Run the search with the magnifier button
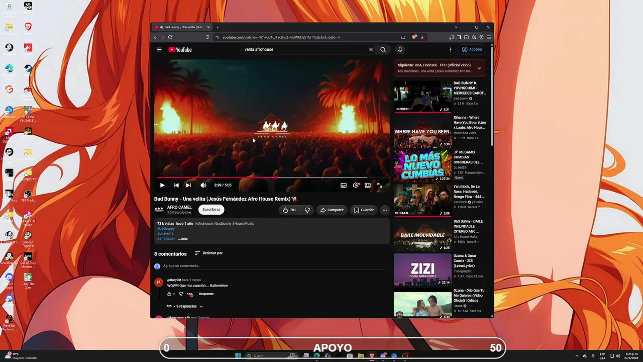This screenshot has height=362, width=643. click(x=383, y=49)
